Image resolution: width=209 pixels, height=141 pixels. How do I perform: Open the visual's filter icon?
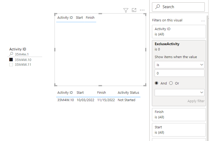pyautogui.click(x=126, y=10)
